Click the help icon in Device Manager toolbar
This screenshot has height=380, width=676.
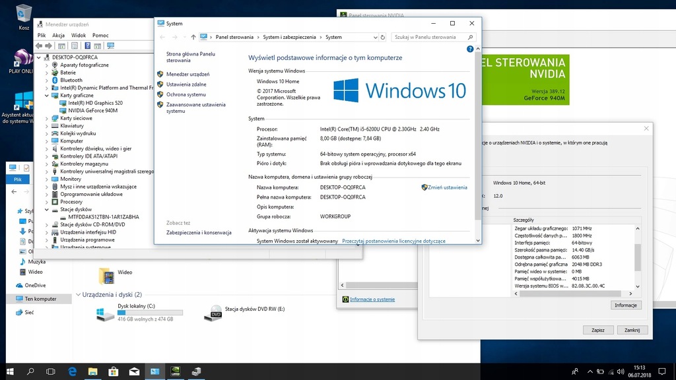pyautogui.click(x=88, y=46)
